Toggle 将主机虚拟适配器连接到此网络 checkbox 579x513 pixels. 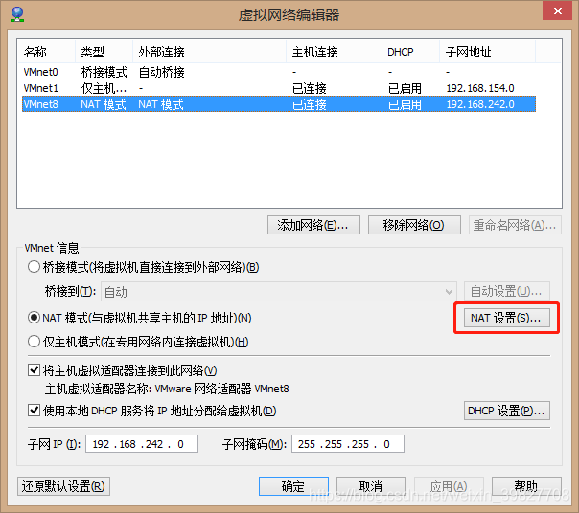(x=34, y=369)
